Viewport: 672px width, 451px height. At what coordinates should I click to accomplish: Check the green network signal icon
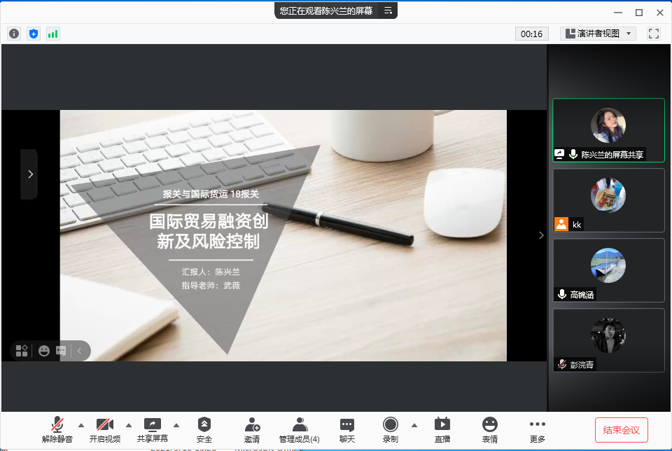pyautogui.click(x=53, y=34)
